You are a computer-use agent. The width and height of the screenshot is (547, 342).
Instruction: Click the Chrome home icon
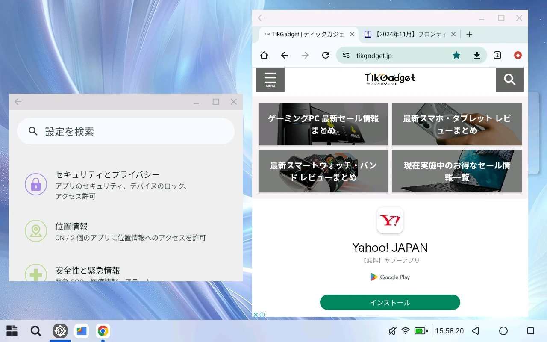264,55
